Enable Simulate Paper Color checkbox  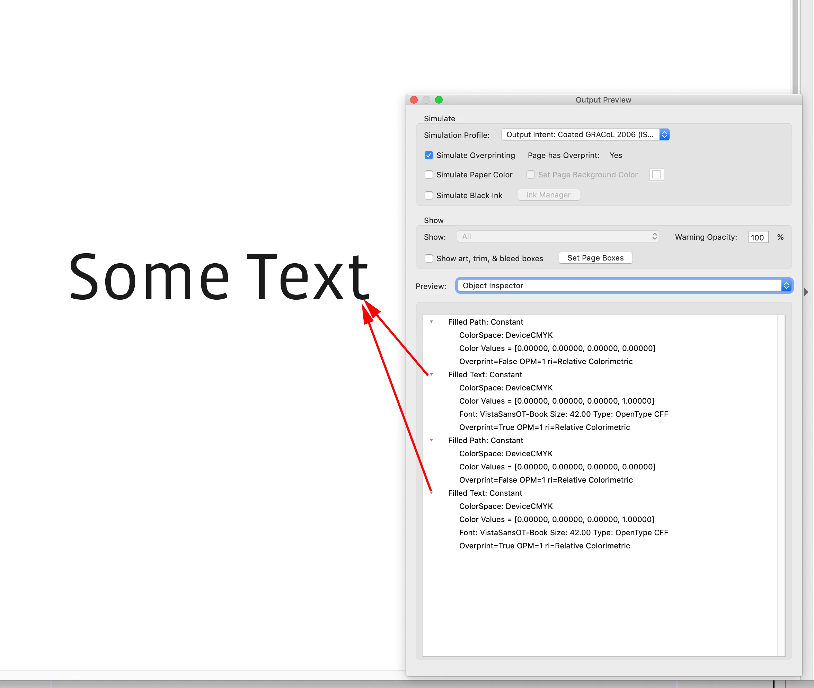[x=428, y=175]
